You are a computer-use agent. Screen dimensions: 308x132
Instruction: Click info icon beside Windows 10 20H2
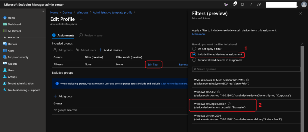pos(219,92)
